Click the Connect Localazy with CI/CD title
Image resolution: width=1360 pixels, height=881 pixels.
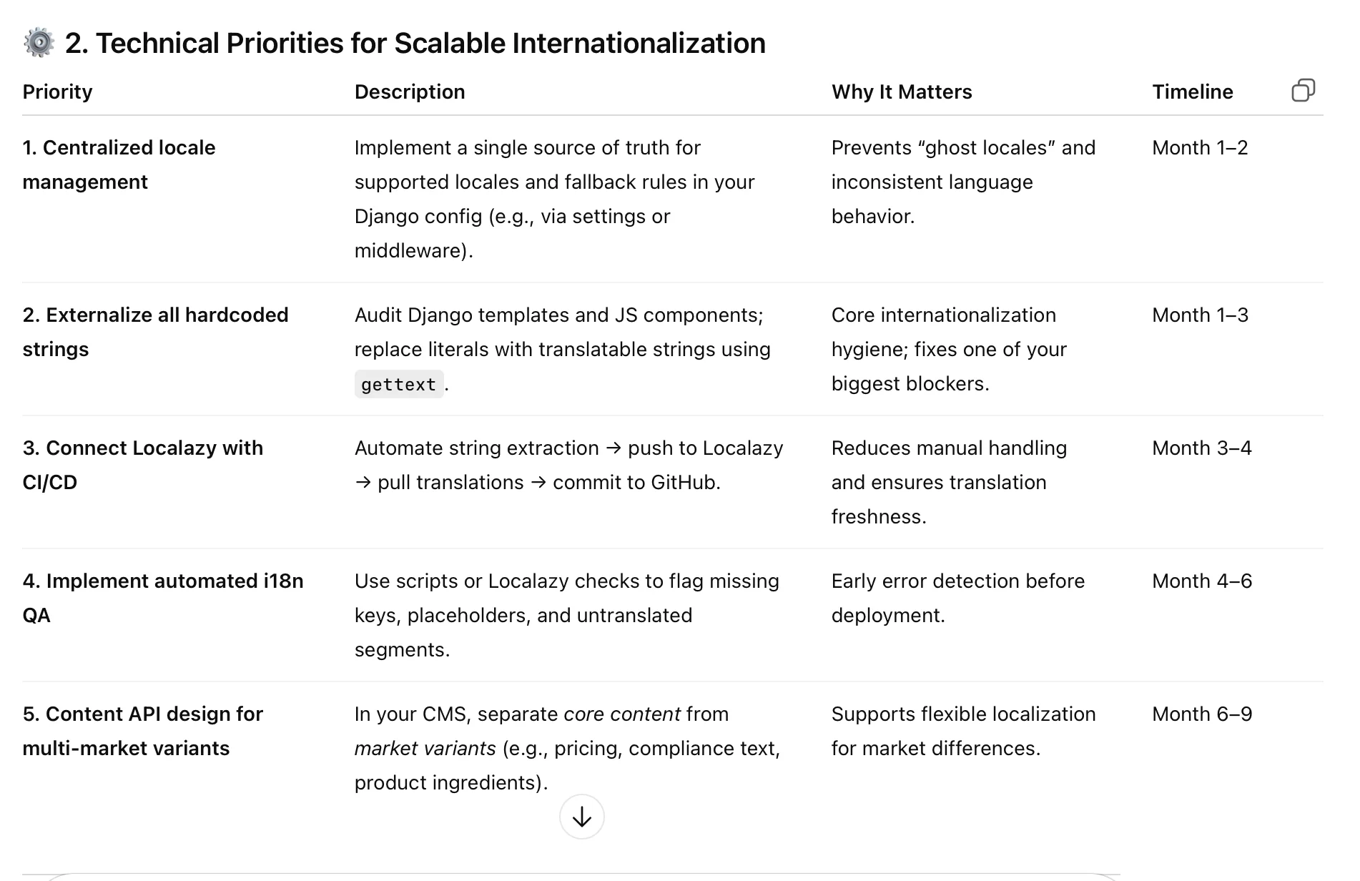[142, 465]
